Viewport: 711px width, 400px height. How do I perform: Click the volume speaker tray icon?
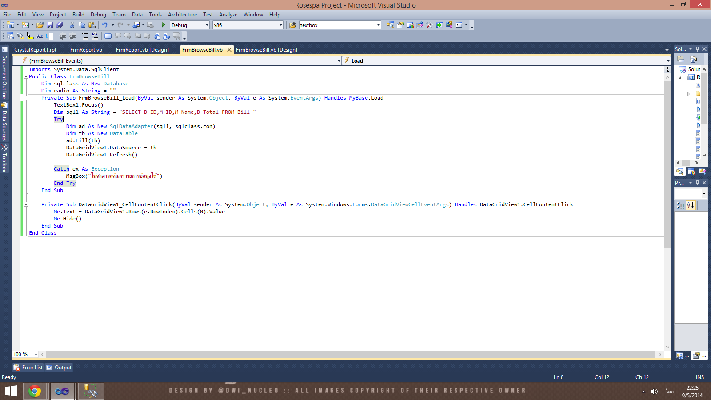point(655,392)
